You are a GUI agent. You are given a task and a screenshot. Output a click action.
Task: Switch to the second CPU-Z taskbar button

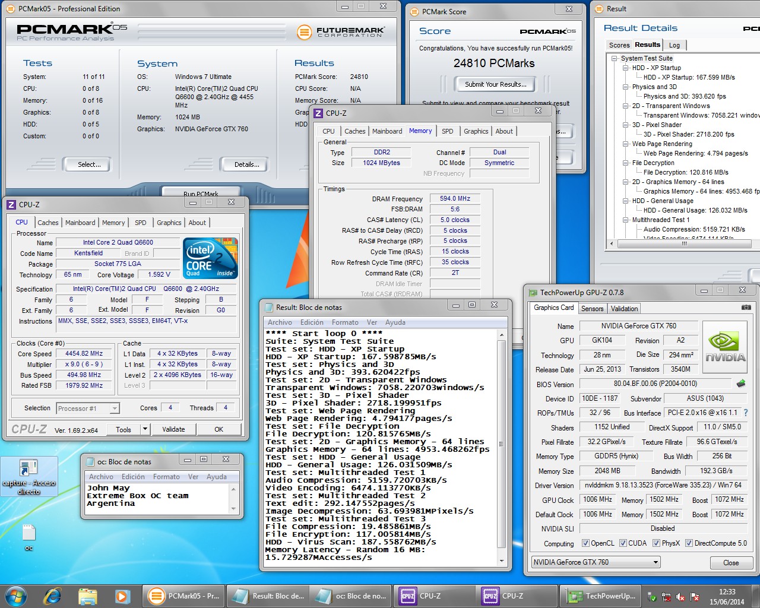pos(517,596)
